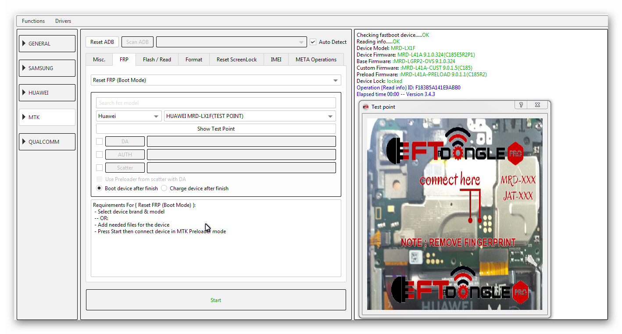Click the Requirements For Reset FRP text
This screenshot has height=334, width=622.
tap(144, 205)
